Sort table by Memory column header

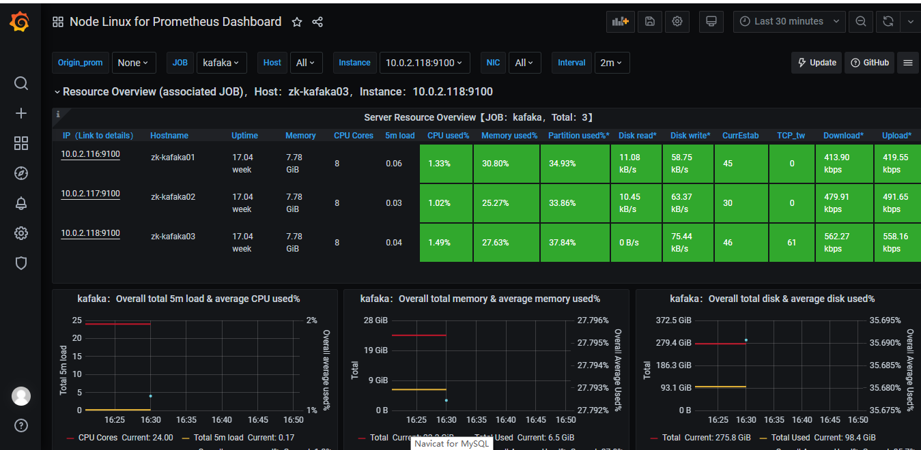click(300, 136)
